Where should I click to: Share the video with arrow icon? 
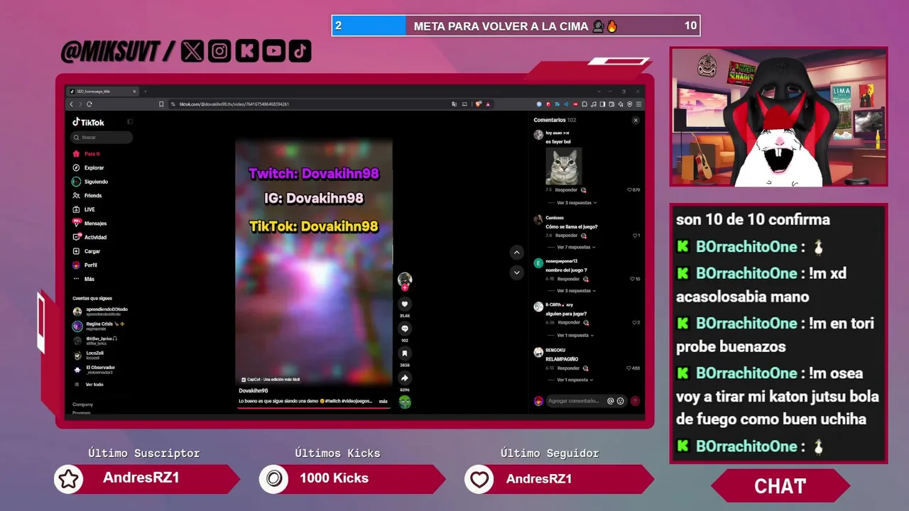[405, 378]
